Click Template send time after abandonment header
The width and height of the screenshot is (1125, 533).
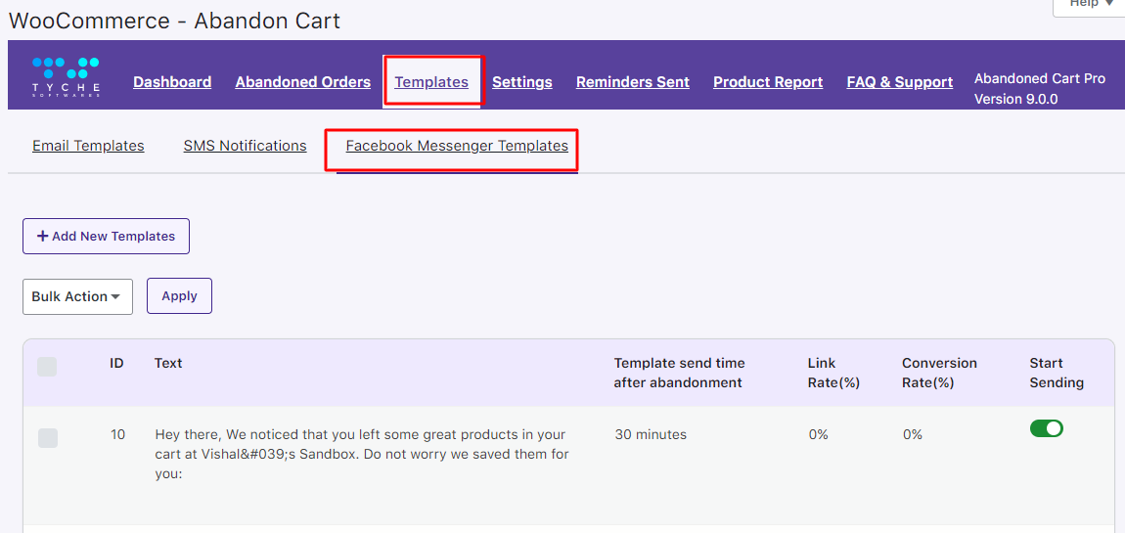[680, 373]
